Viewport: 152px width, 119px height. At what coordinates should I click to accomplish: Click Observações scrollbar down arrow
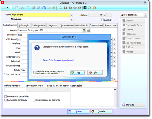pyautogui.click(x=115, y=105)
